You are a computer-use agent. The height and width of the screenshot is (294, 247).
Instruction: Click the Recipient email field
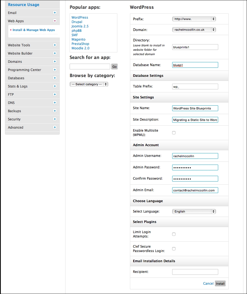pos(195,272)
